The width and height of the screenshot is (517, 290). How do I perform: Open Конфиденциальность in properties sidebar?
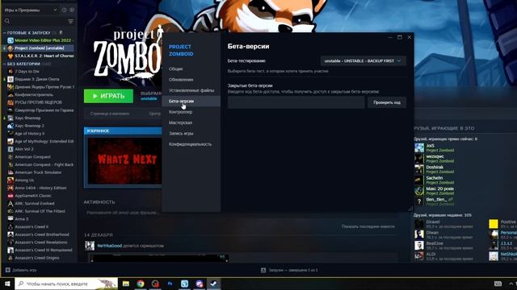pos(191,144)
